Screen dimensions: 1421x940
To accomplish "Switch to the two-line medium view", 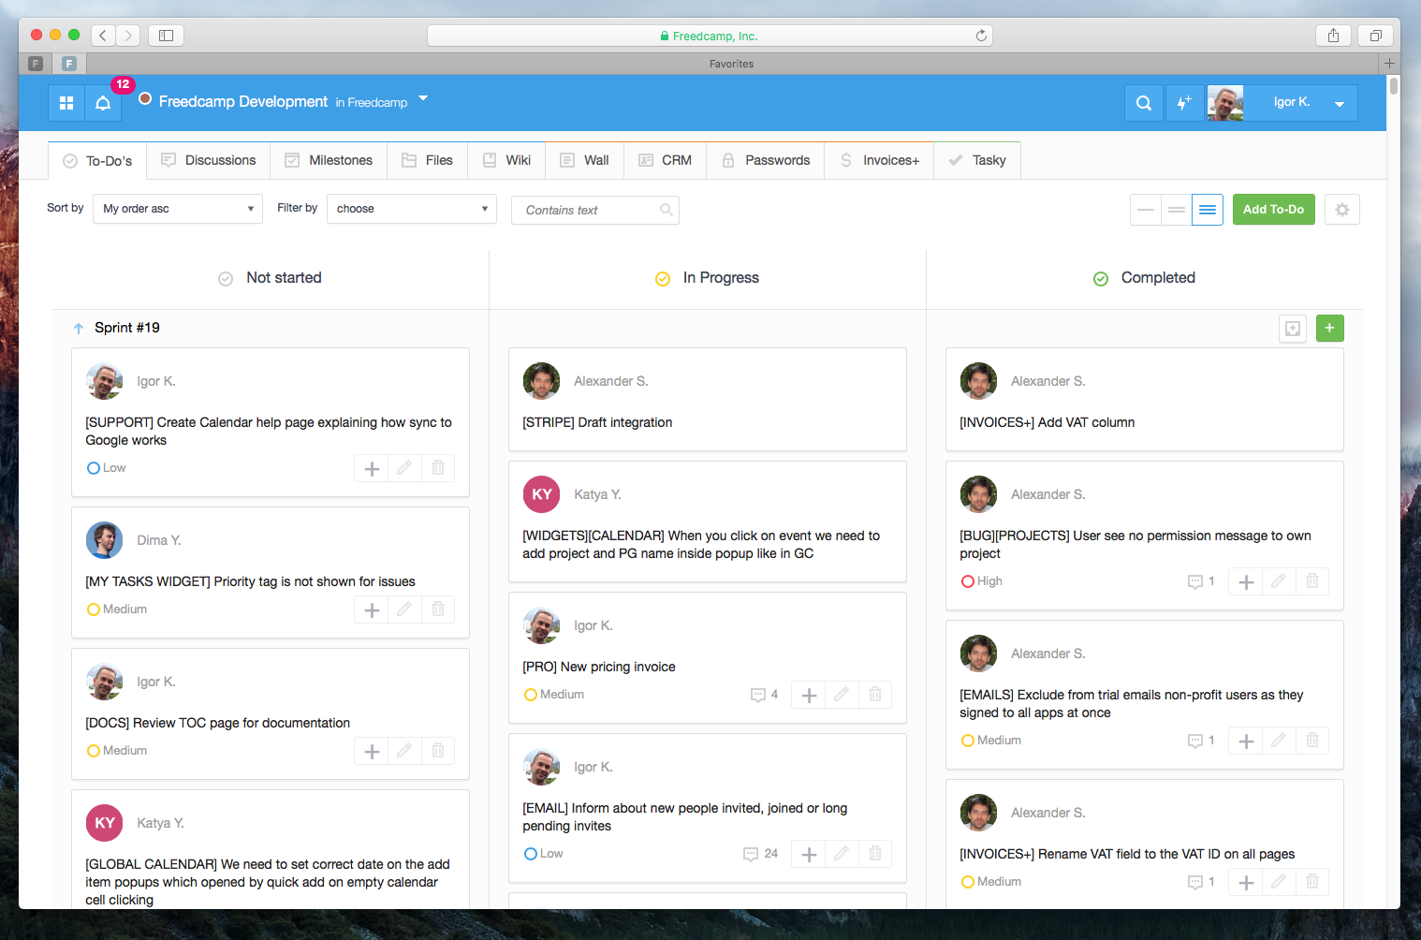I will [x=1177, y=210].
